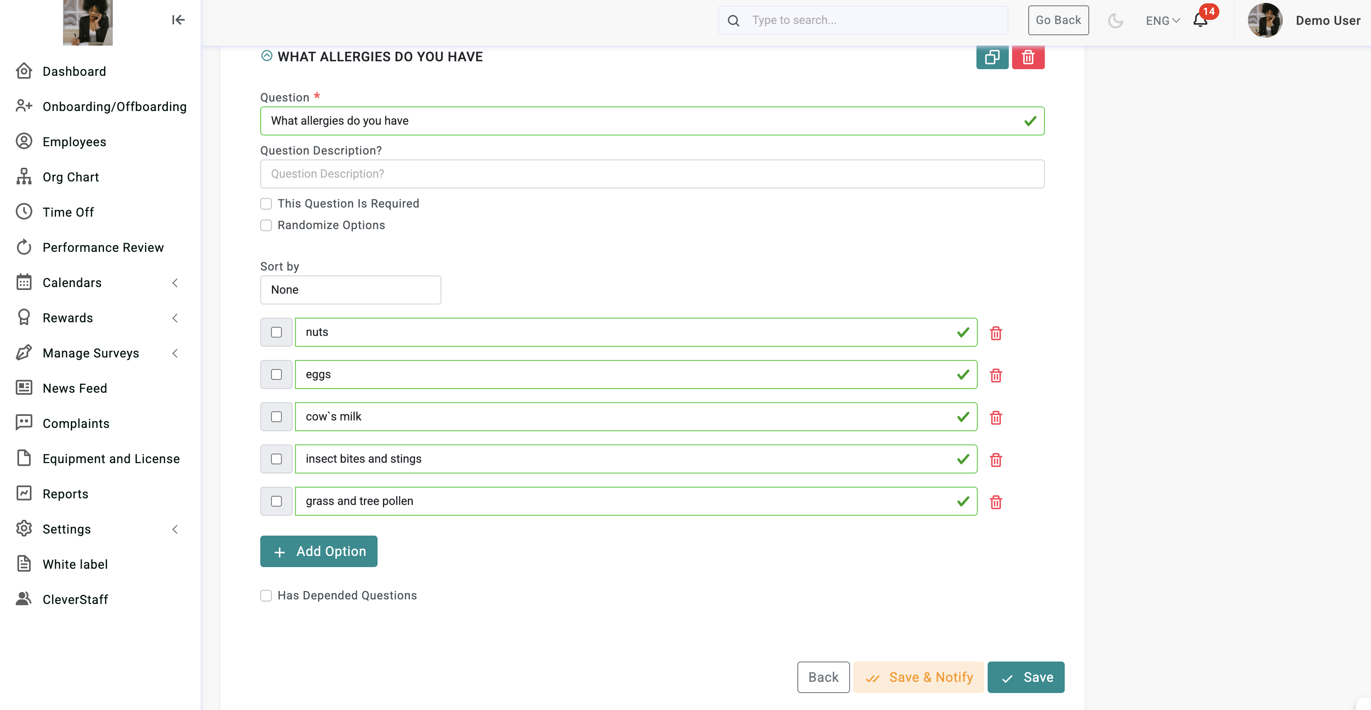Toggle dark mode with the moon icon
The image size is (1371, 710).
point(1115,21)
